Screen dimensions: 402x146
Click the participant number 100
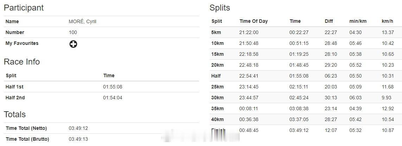[x=73, y=32]
